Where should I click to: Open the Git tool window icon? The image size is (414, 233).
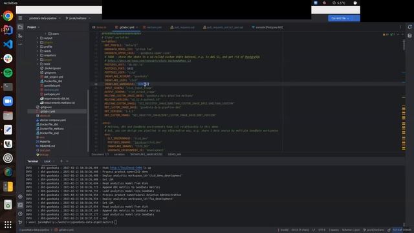20,222
